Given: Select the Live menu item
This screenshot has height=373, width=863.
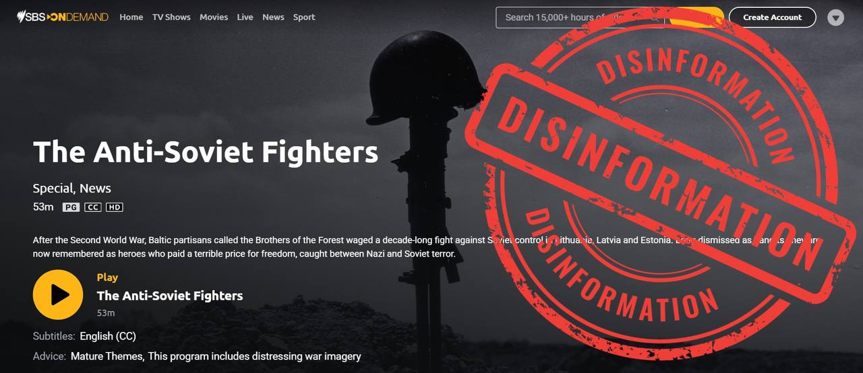Looking at the screenshot, I should click(x=245, y=17).
